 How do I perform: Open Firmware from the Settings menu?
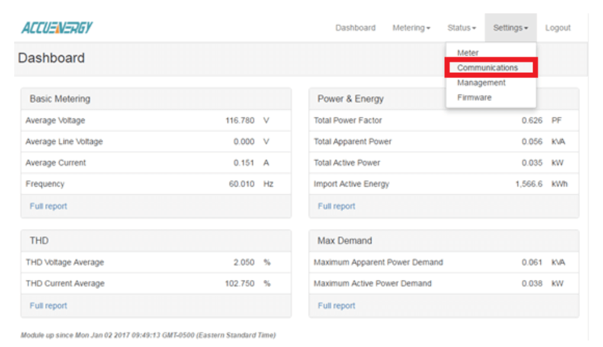pos(474,98)
